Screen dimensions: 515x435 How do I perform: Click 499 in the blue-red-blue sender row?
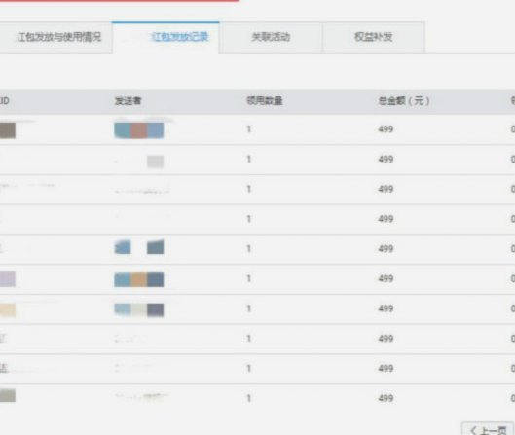[386, 129]
